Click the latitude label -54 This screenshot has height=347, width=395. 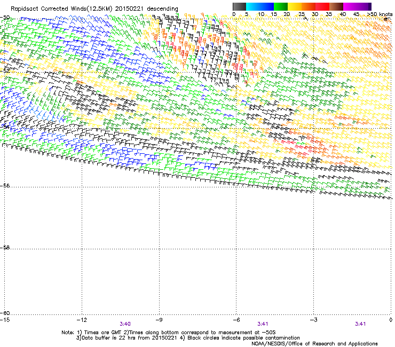click(5, 127)
